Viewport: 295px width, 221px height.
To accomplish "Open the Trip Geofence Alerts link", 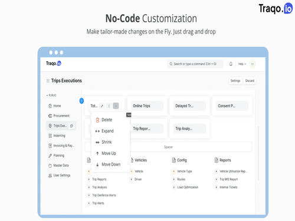I will click(x=104, y=195).
